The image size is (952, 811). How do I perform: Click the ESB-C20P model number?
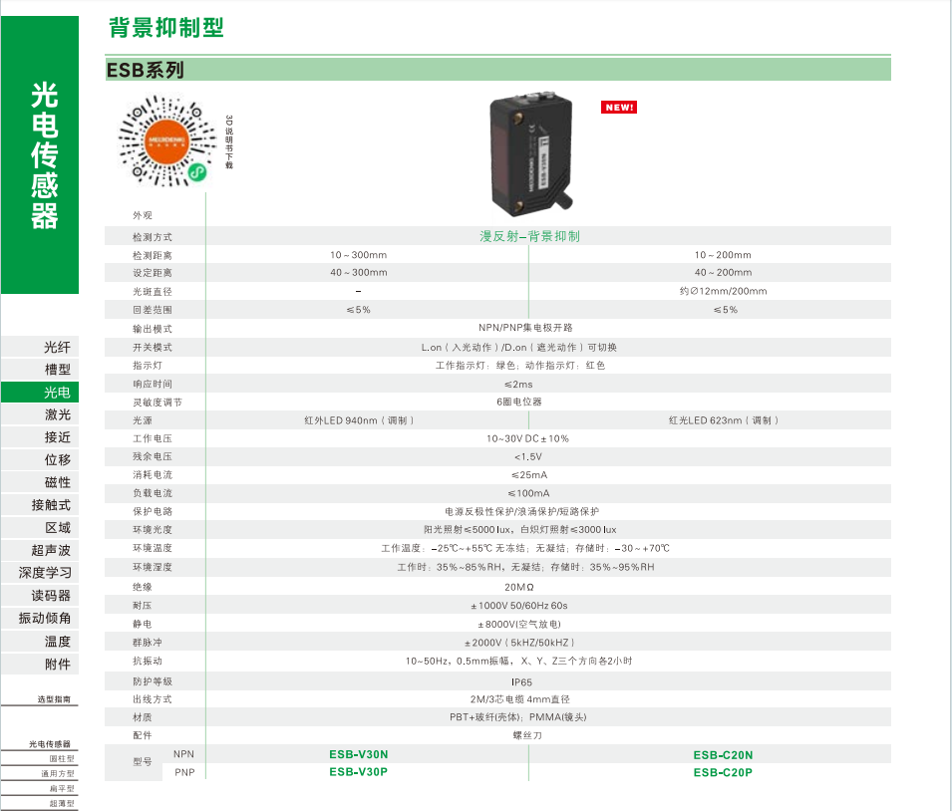click(723, 772)
